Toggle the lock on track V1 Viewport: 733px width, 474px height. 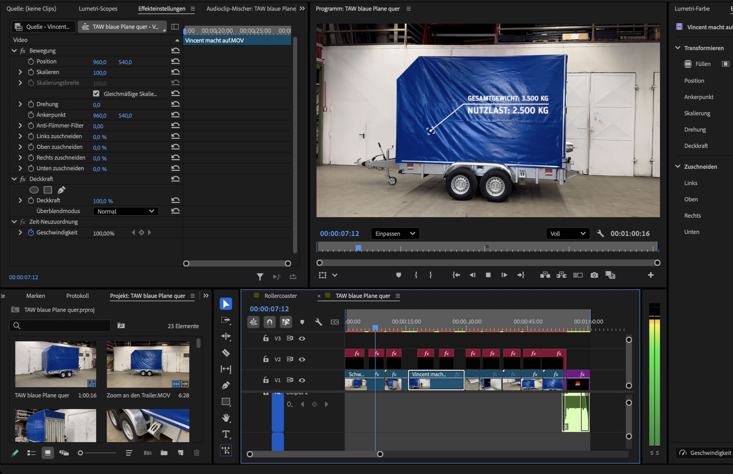266,380
